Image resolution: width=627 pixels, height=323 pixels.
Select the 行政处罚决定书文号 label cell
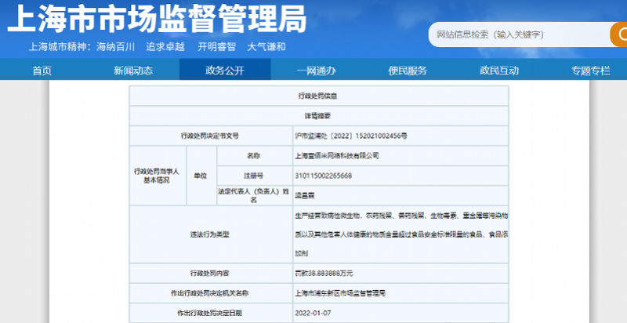(211, 136)
